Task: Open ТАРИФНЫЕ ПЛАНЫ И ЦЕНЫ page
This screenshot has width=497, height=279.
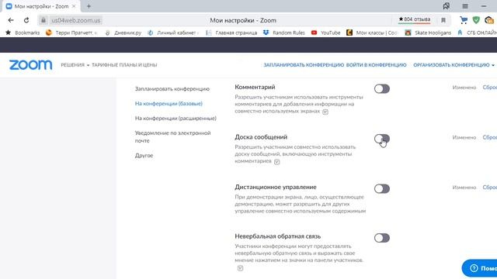Action: point(124,65)
